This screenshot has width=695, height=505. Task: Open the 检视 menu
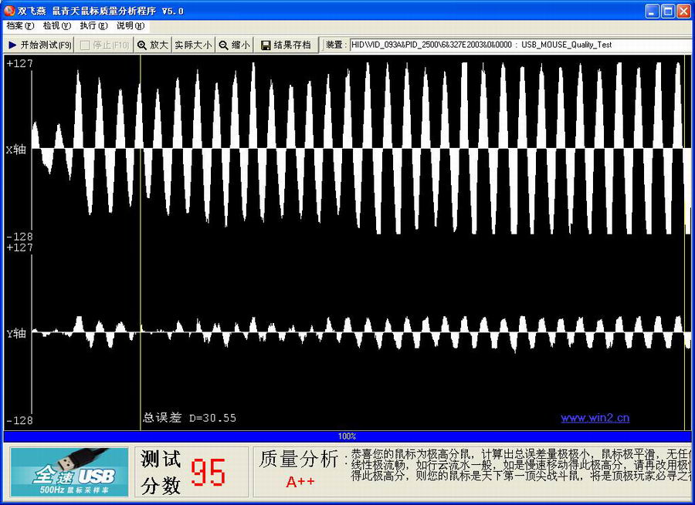56,25
